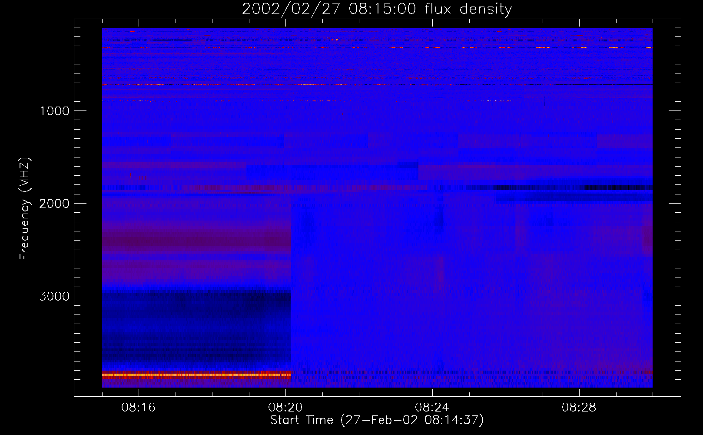The width and height of the screenshot is (703, 435).
Task: Click the "08:24" time tick label
Action: [432, 408]
